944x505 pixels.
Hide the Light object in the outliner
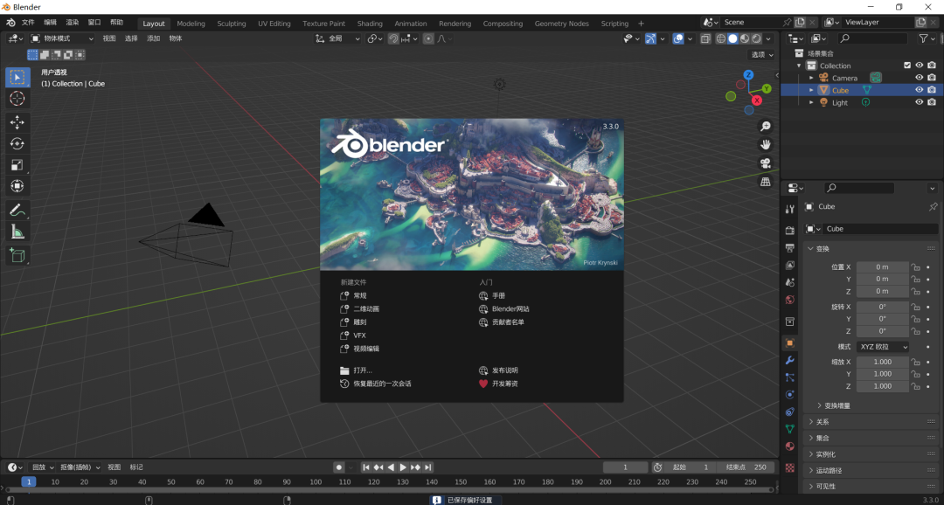pos(919,101)
